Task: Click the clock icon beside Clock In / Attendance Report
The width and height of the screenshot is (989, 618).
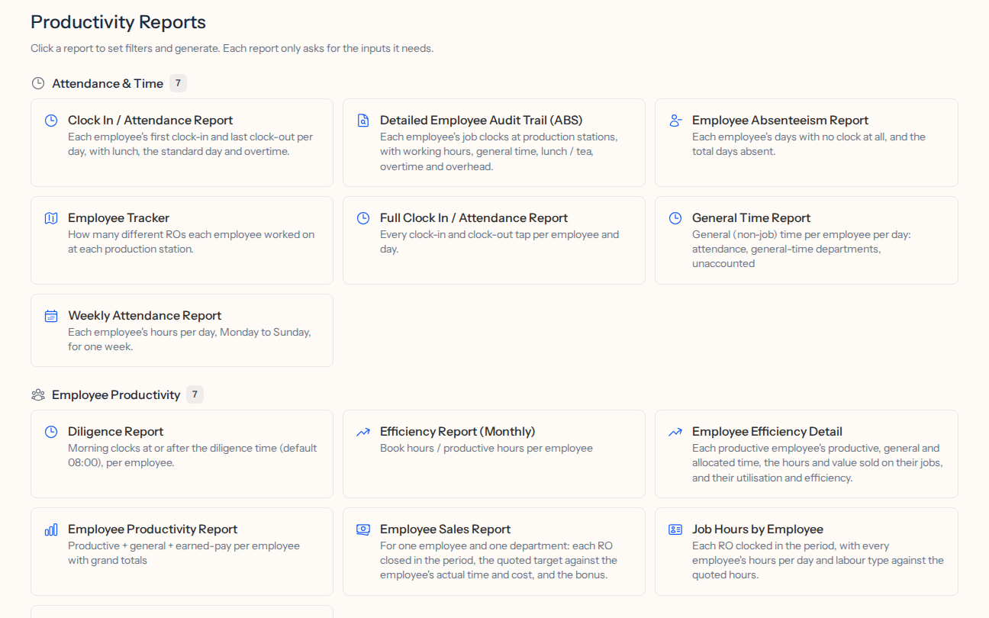Action: (51, 121)
